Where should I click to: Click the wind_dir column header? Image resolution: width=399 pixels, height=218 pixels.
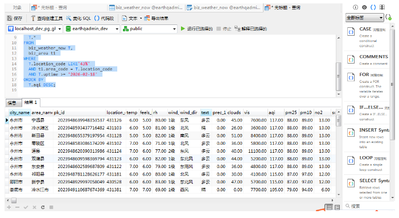(190, 112)
